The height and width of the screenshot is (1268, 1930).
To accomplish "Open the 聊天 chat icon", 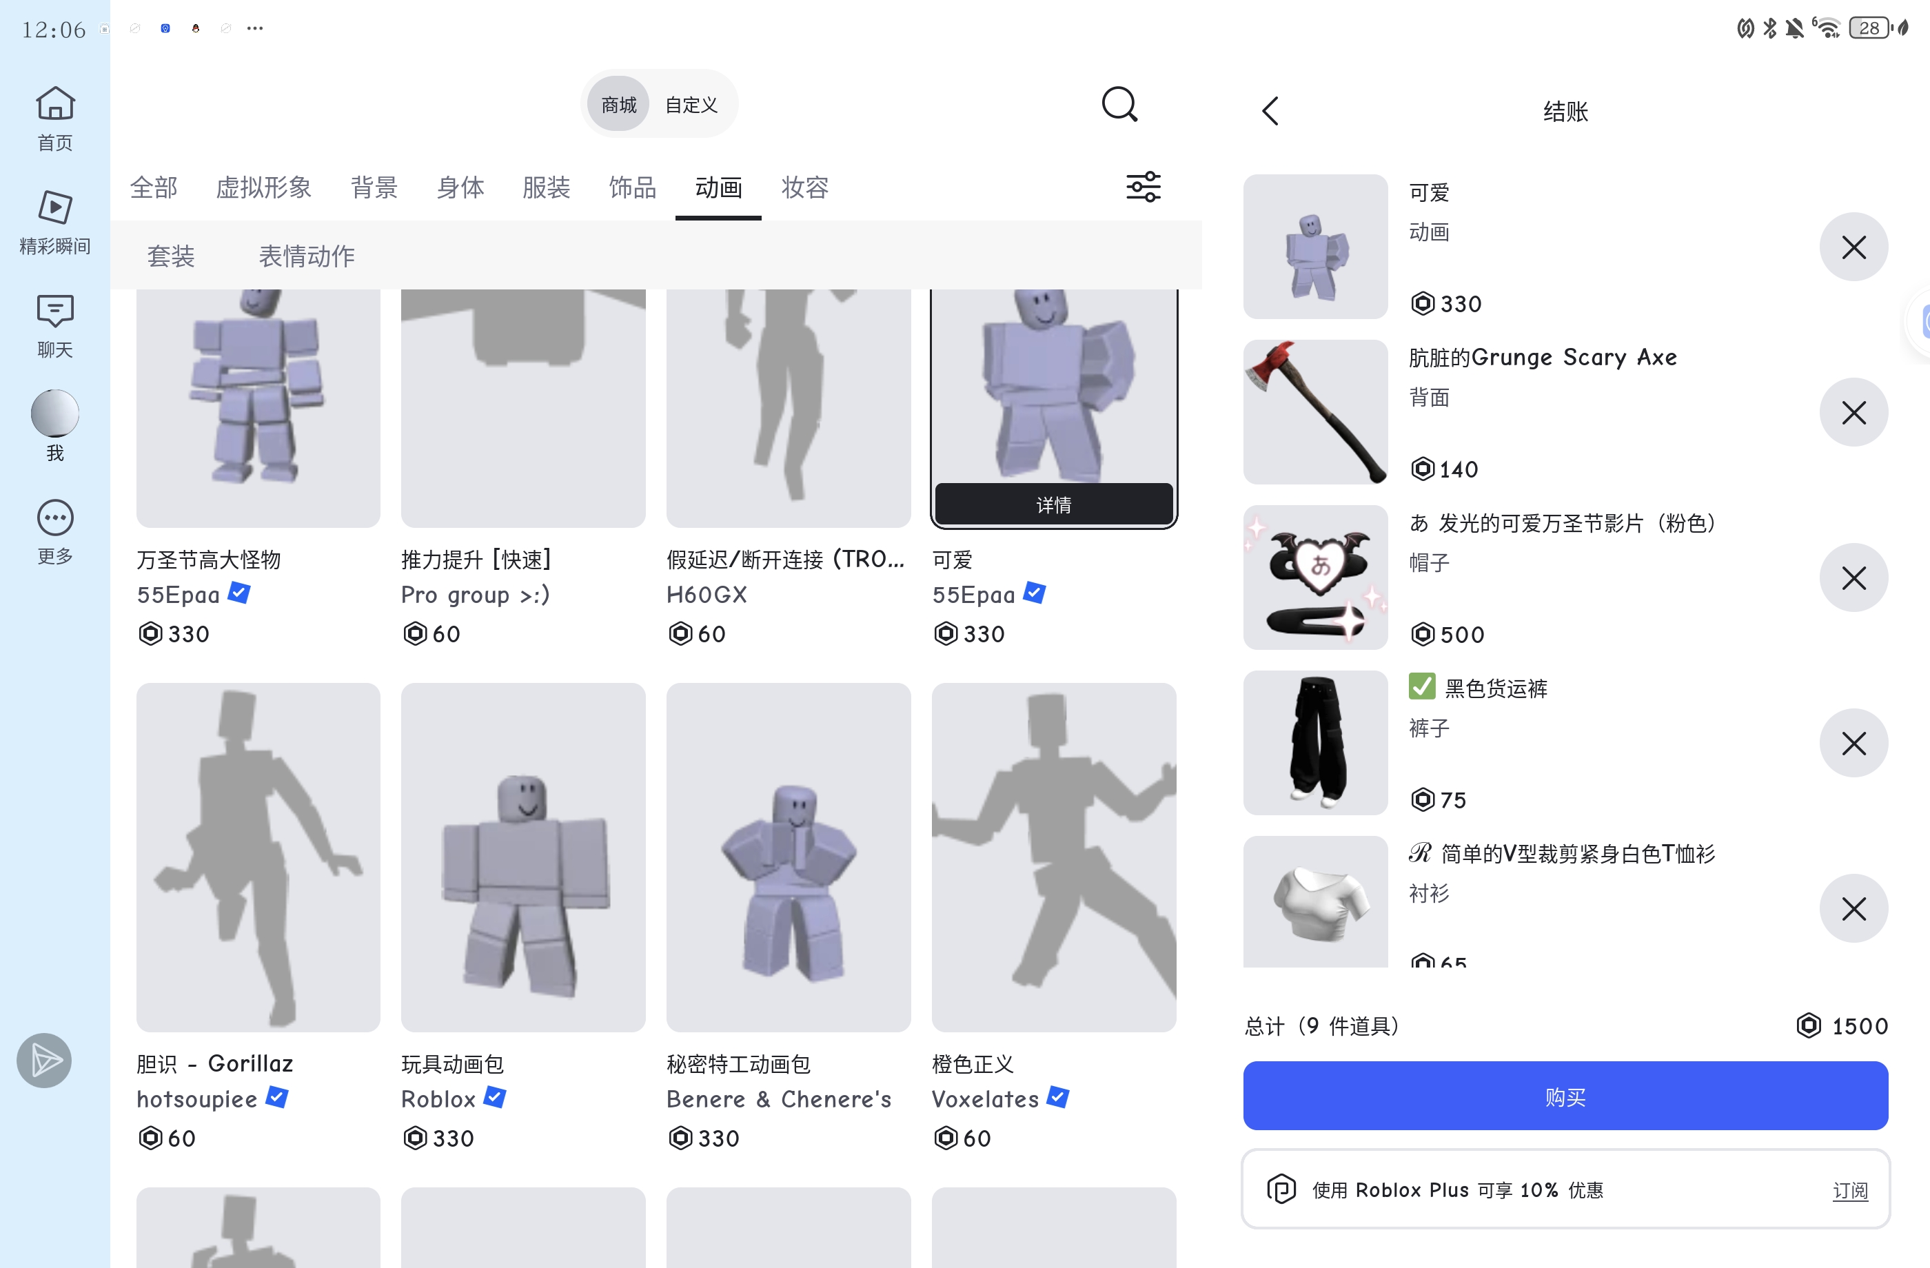I will pyautogui.click(x=55, y=325).
